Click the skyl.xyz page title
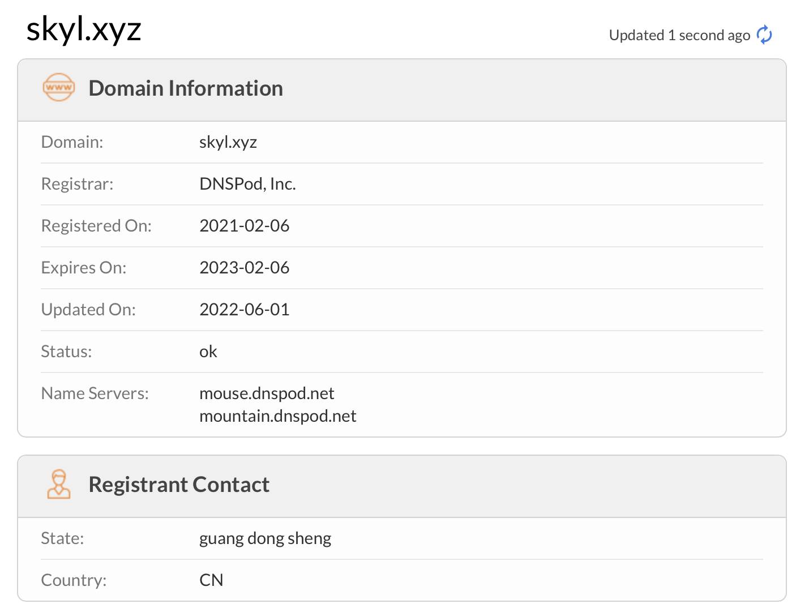Image resolution: width=796 pixels, height=608 pixels. pyautogui.click(x=84, y=29)
